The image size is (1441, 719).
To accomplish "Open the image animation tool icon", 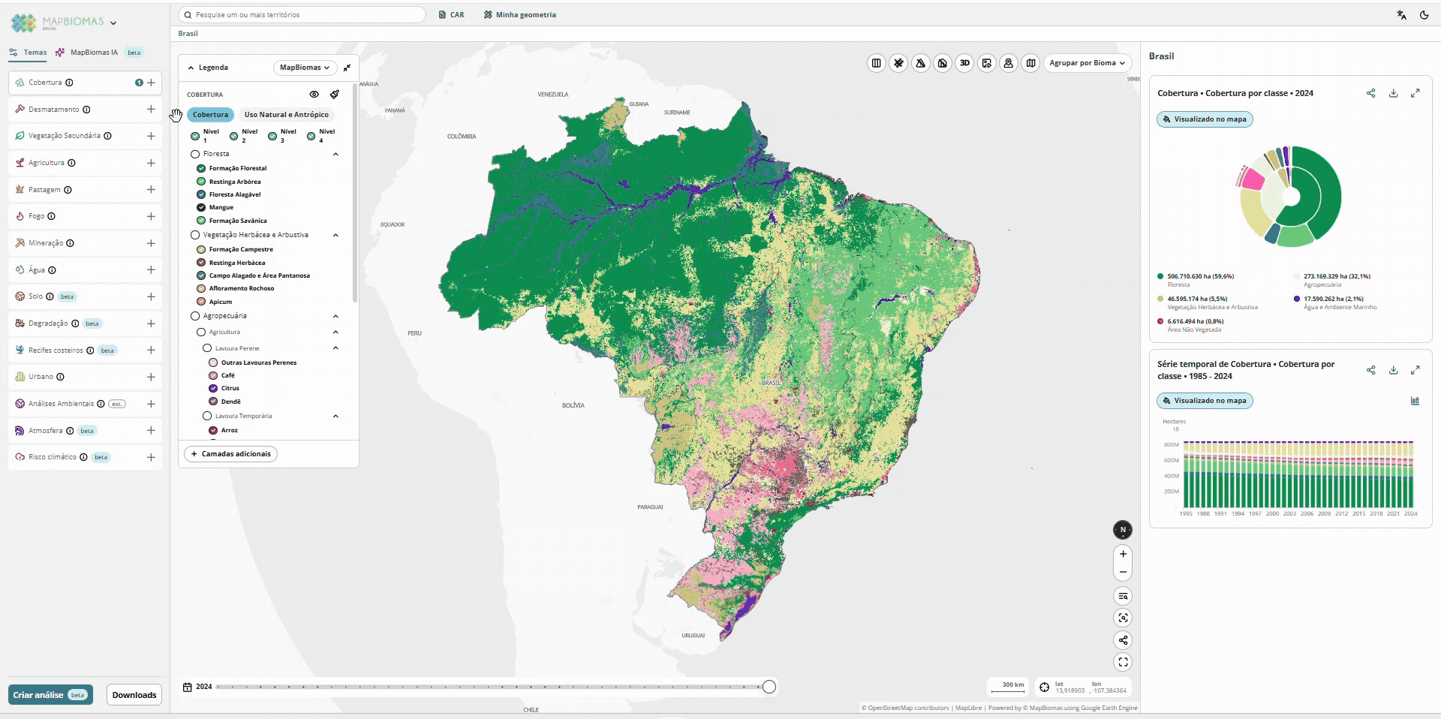I will click(x=987, y=63).
